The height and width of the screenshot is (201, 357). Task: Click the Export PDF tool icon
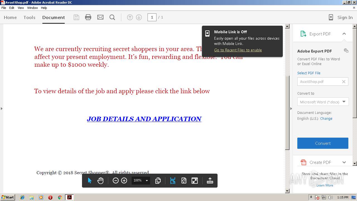[x=303, y=34]
